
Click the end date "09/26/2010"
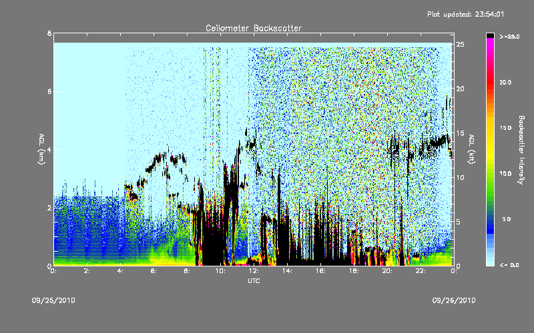click(454, 300)
